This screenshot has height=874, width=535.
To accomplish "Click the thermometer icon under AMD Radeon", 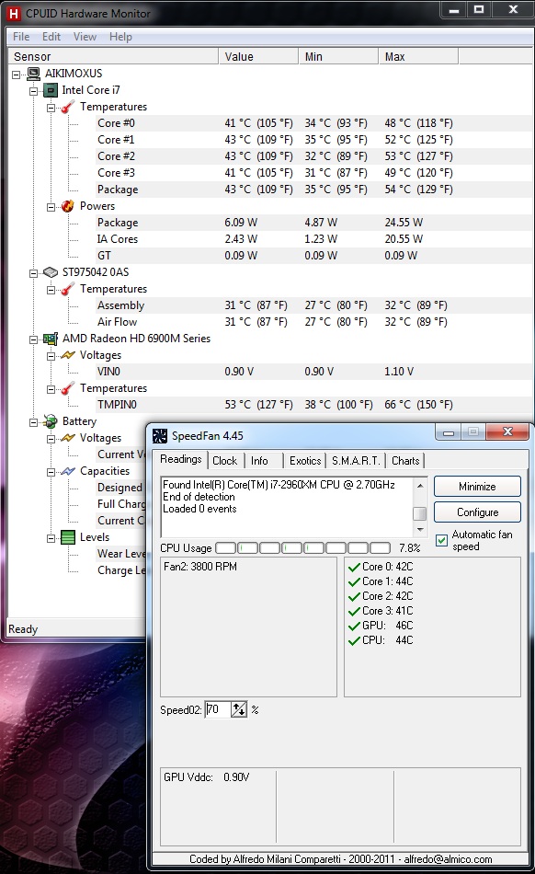I will [67, 388].
